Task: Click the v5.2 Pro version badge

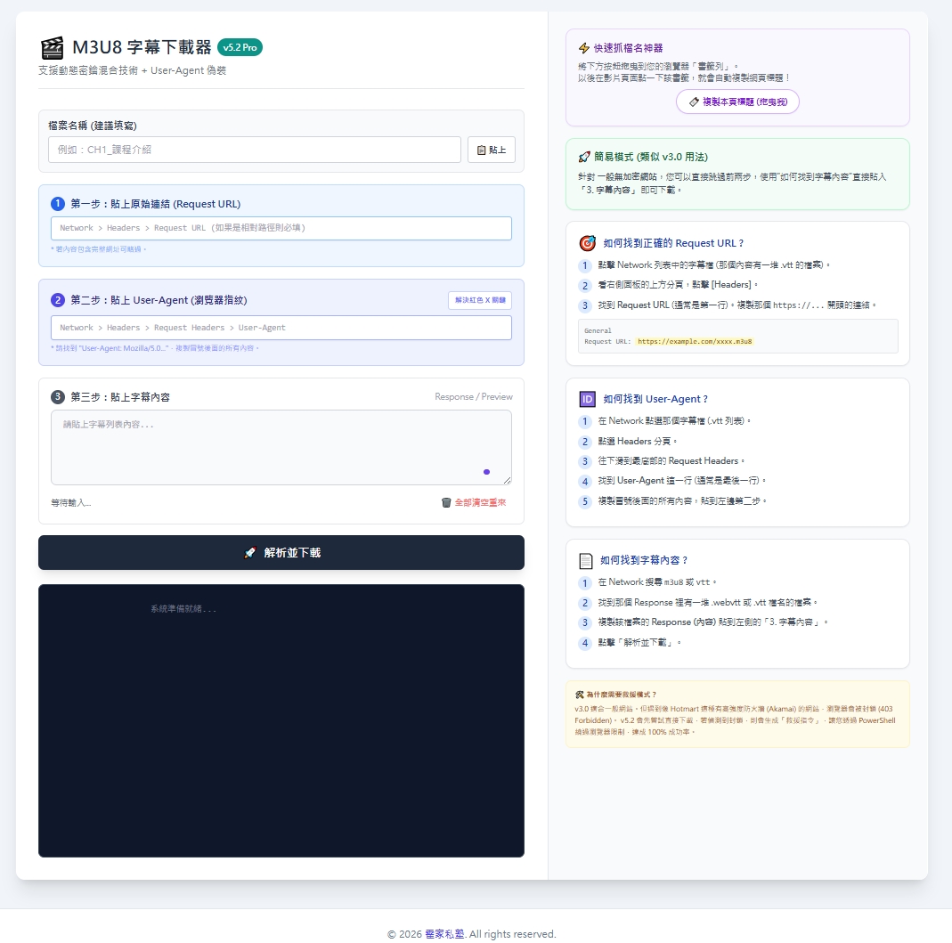Action: [x=240, y=47]
